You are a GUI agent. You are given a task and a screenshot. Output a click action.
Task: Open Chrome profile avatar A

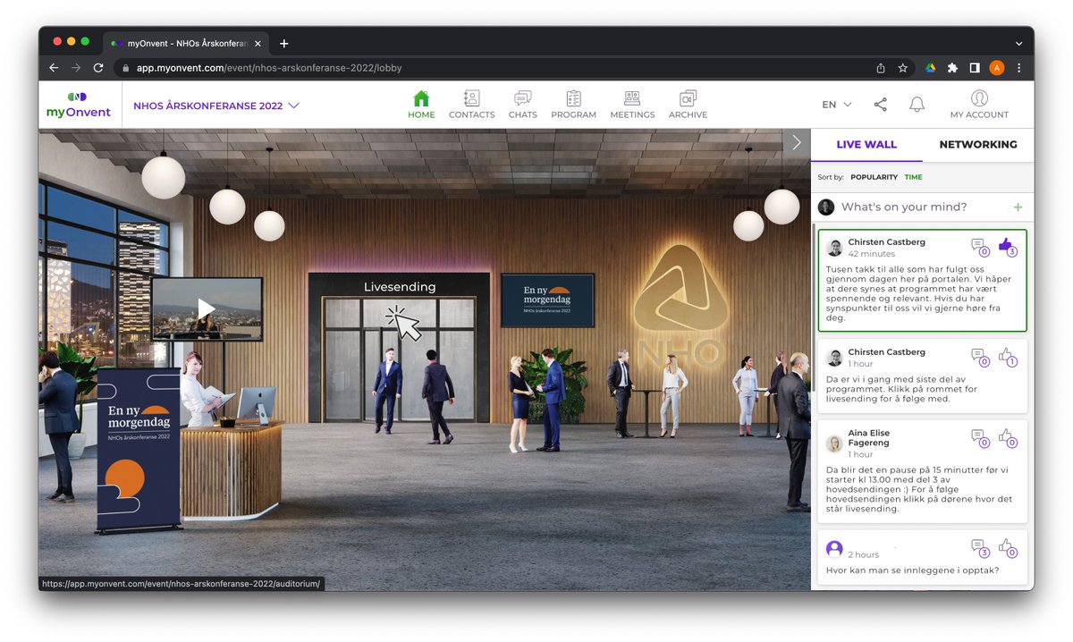(x=997, y=68)
